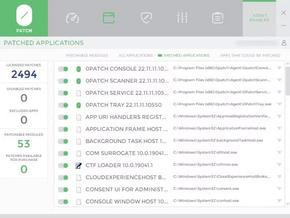Expand the Application Frame Host row arrow

click(x=279, y=128)
